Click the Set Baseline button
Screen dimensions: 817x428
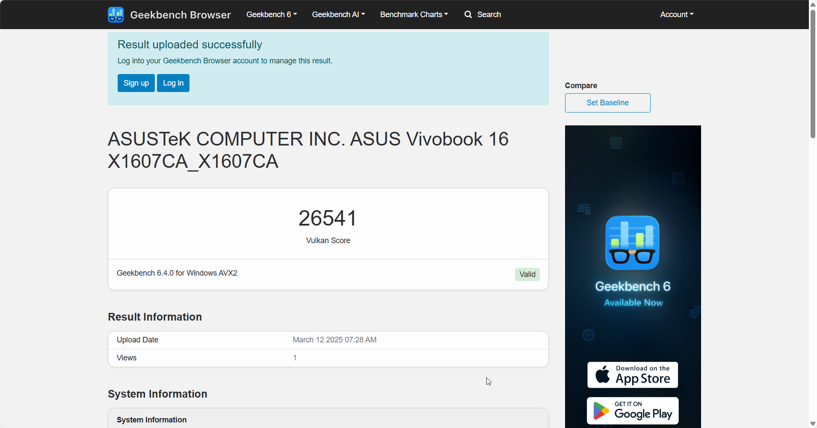coord(607,103)
